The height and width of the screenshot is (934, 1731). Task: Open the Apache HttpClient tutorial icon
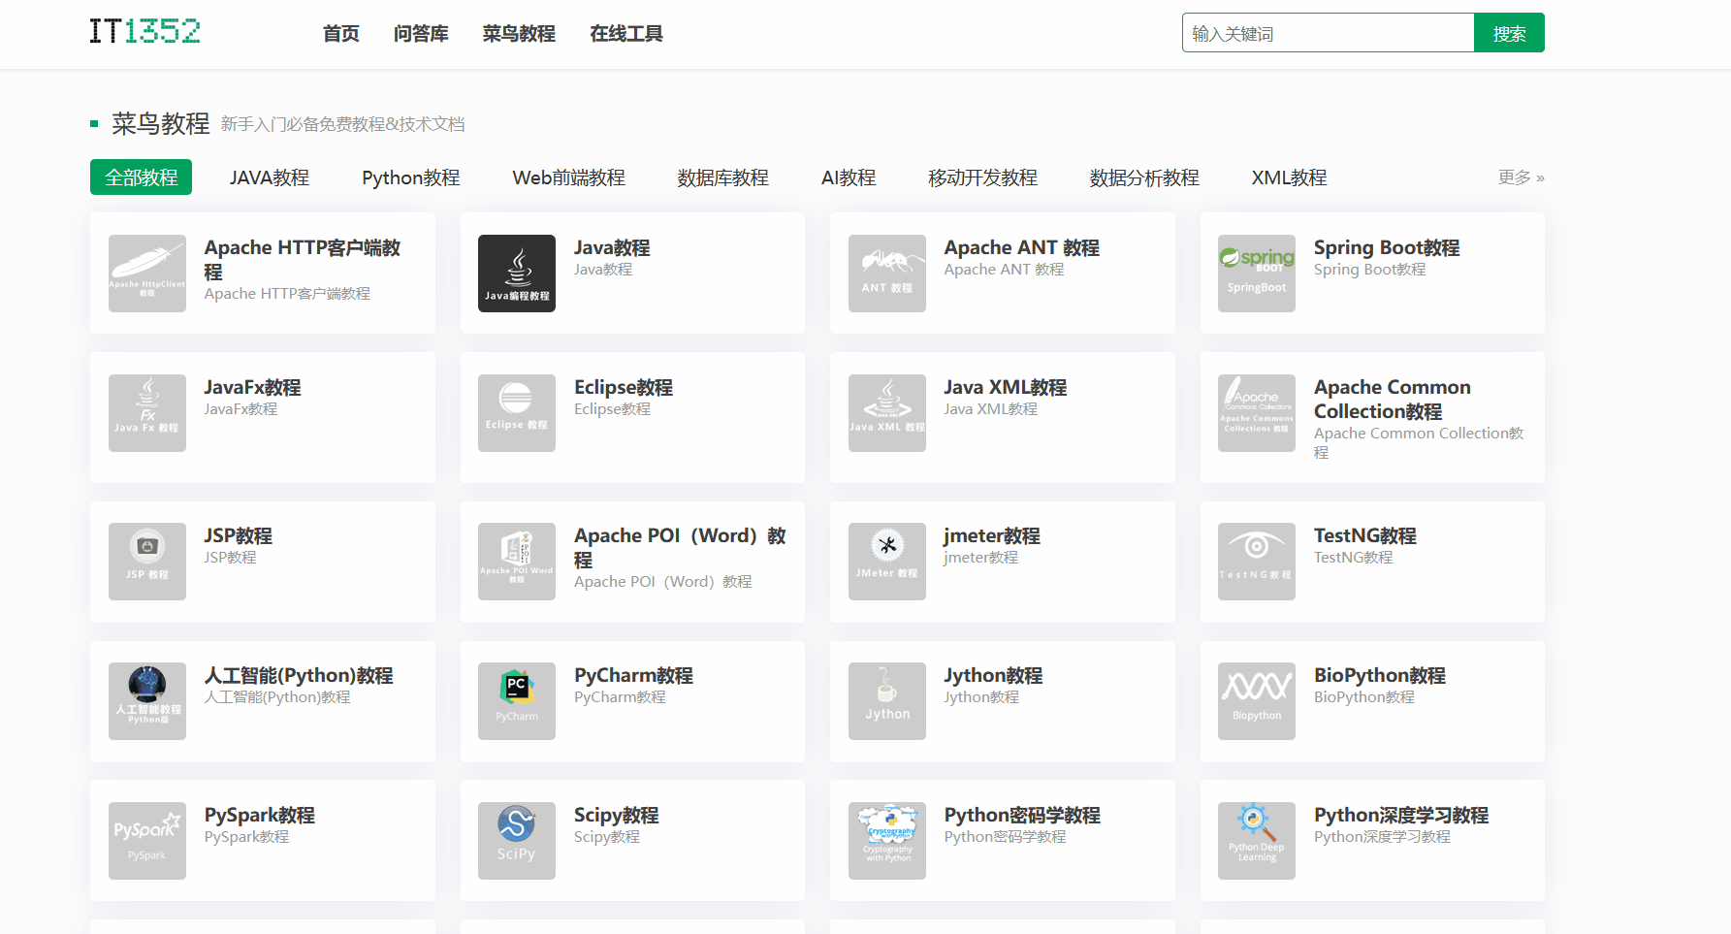[x=147, y=274]
